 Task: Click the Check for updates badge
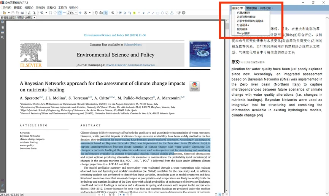[x=194, y=86]
